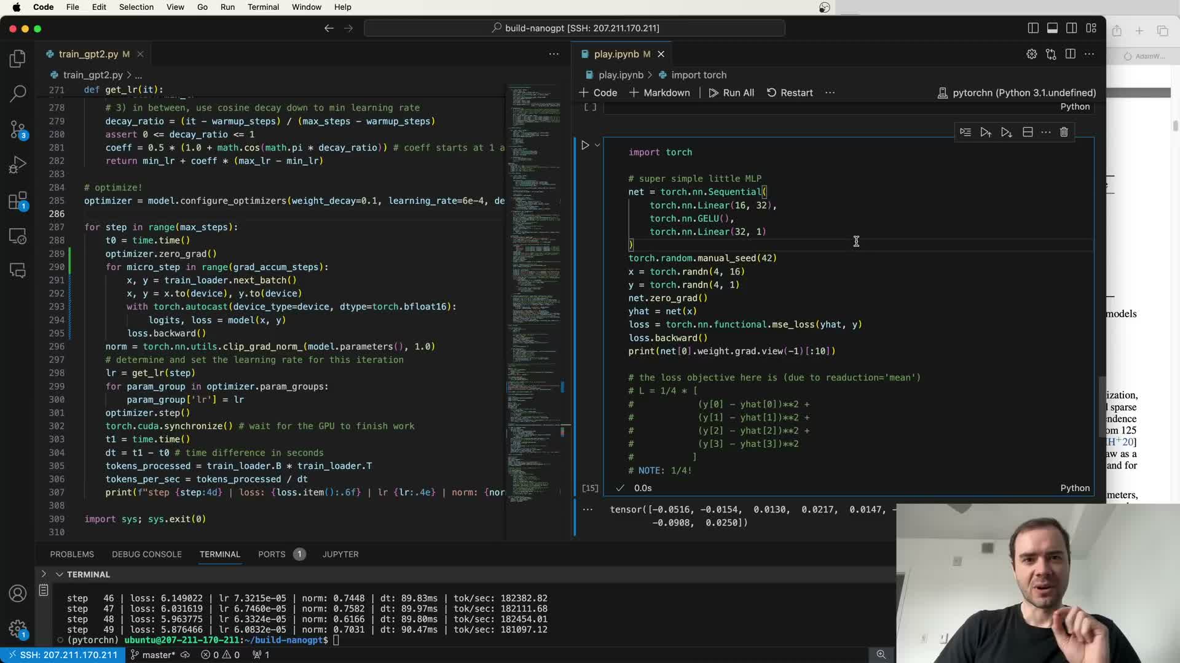1180x663 pixels.
Task: Restart the notebook kernel
Action: 790,93
